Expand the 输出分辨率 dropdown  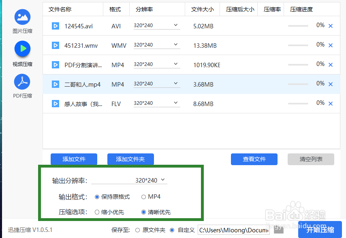point(129,180)
